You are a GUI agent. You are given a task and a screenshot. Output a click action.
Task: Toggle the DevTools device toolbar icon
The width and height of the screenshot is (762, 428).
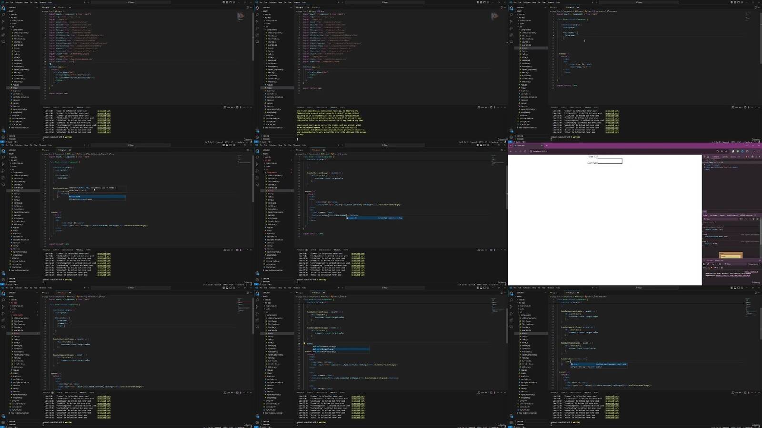[708, 157]
